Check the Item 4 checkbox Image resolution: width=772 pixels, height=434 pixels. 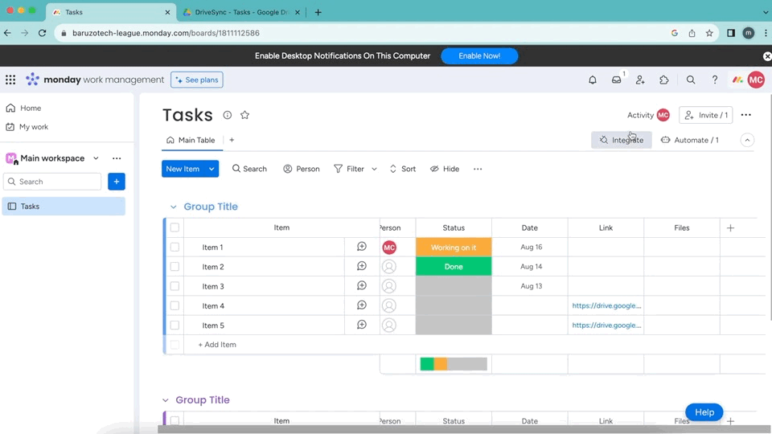pos(175,305)
